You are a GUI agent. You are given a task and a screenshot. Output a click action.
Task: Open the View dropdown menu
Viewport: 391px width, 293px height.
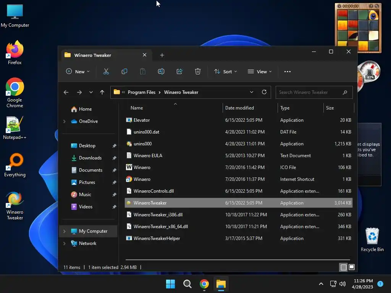[260, 71]
